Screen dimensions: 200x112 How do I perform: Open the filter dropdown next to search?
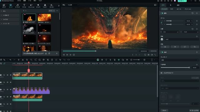pyautogui.click(x=52, y=11)
